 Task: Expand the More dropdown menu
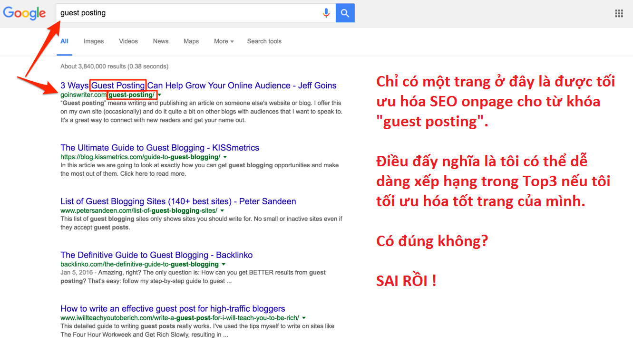point(224,41)
